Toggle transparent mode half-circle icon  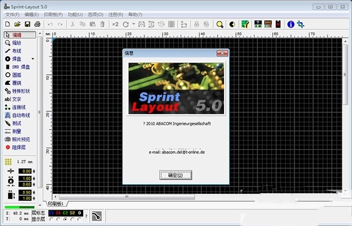pos(232,24)
